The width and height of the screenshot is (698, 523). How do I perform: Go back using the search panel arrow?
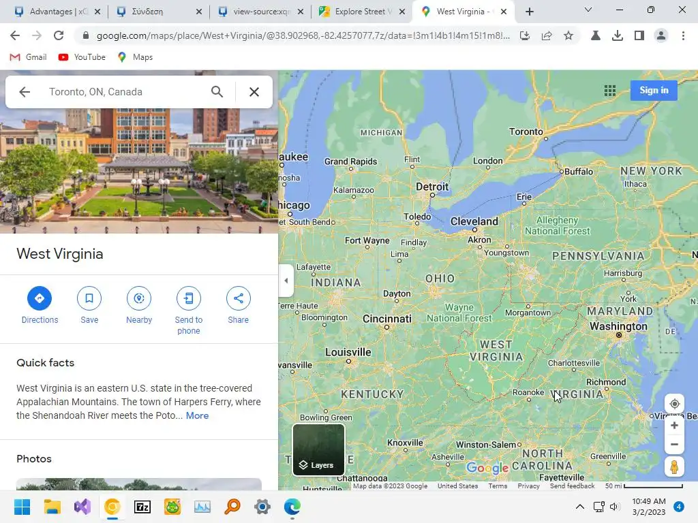(x=25, y=92)
